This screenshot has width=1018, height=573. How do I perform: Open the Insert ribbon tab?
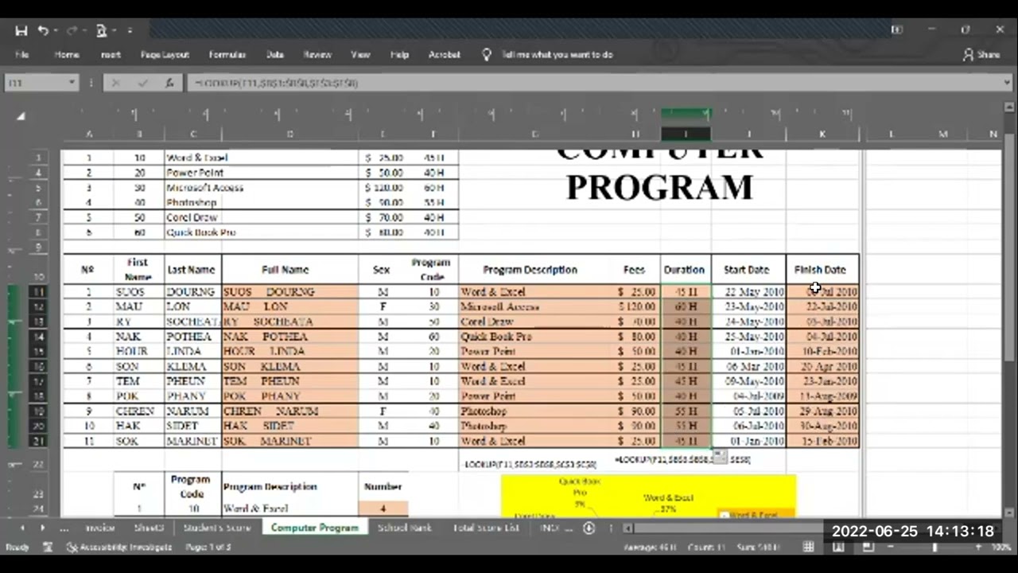tap(111, 55)
